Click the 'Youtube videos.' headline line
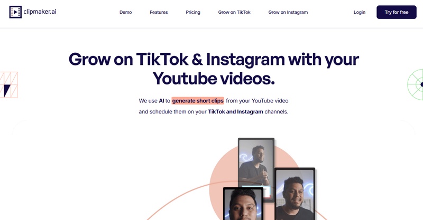 pyautogui.click(x=214, y=79)
